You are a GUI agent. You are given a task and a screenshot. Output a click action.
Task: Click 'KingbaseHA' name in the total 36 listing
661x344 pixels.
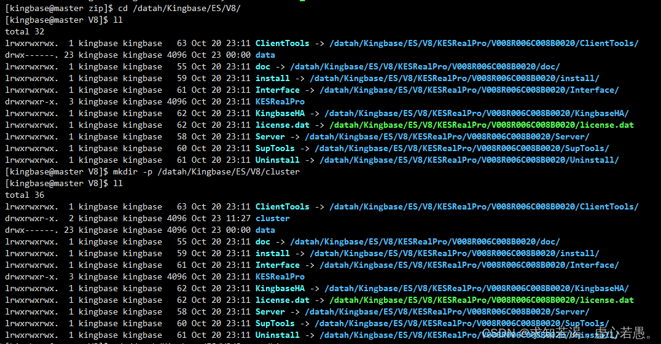click(x=280, y=289)
